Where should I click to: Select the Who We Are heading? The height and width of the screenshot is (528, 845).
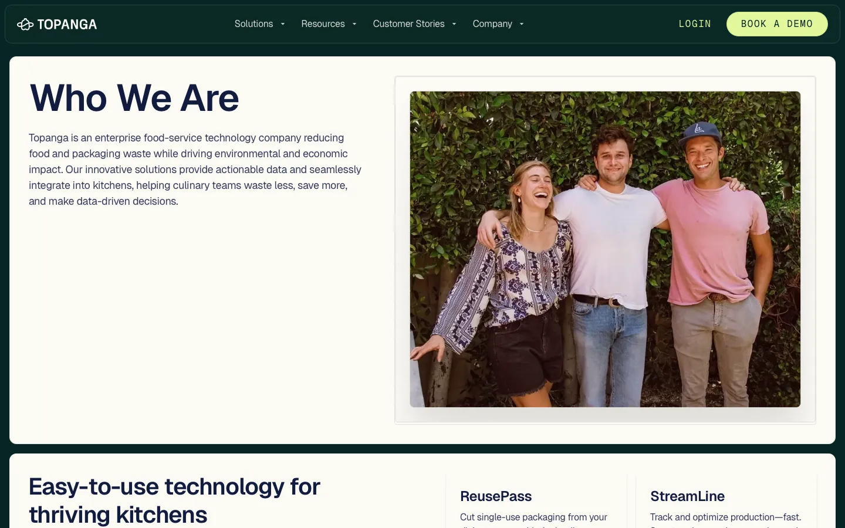[134, 98]
